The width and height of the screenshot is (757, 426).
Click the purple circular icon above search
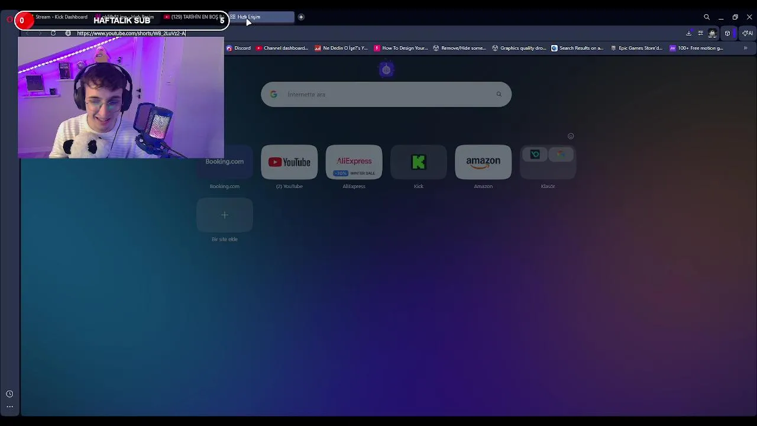click(x=386, y=70)
